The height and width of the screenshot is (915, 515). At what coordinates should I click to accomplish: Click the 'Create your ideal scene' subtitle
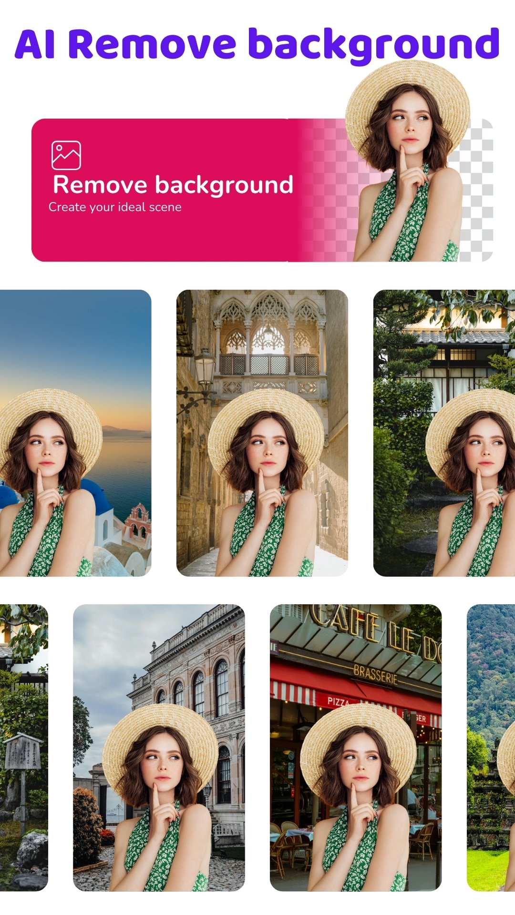pyautogui.click(x=115, y=207)
